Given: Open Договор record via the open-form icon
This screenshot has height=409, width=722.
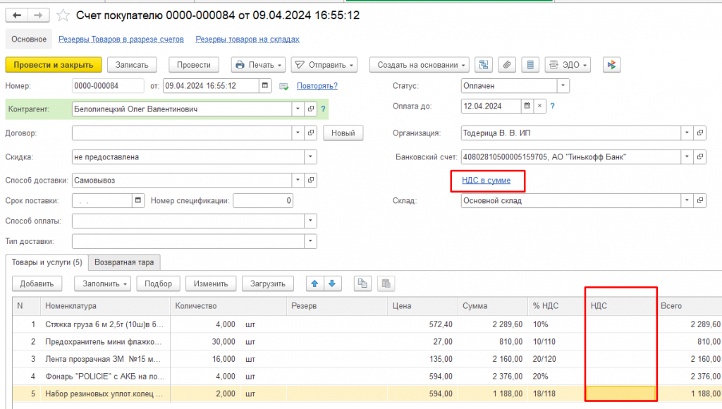Looking at the screenshot, I should 311,133.
